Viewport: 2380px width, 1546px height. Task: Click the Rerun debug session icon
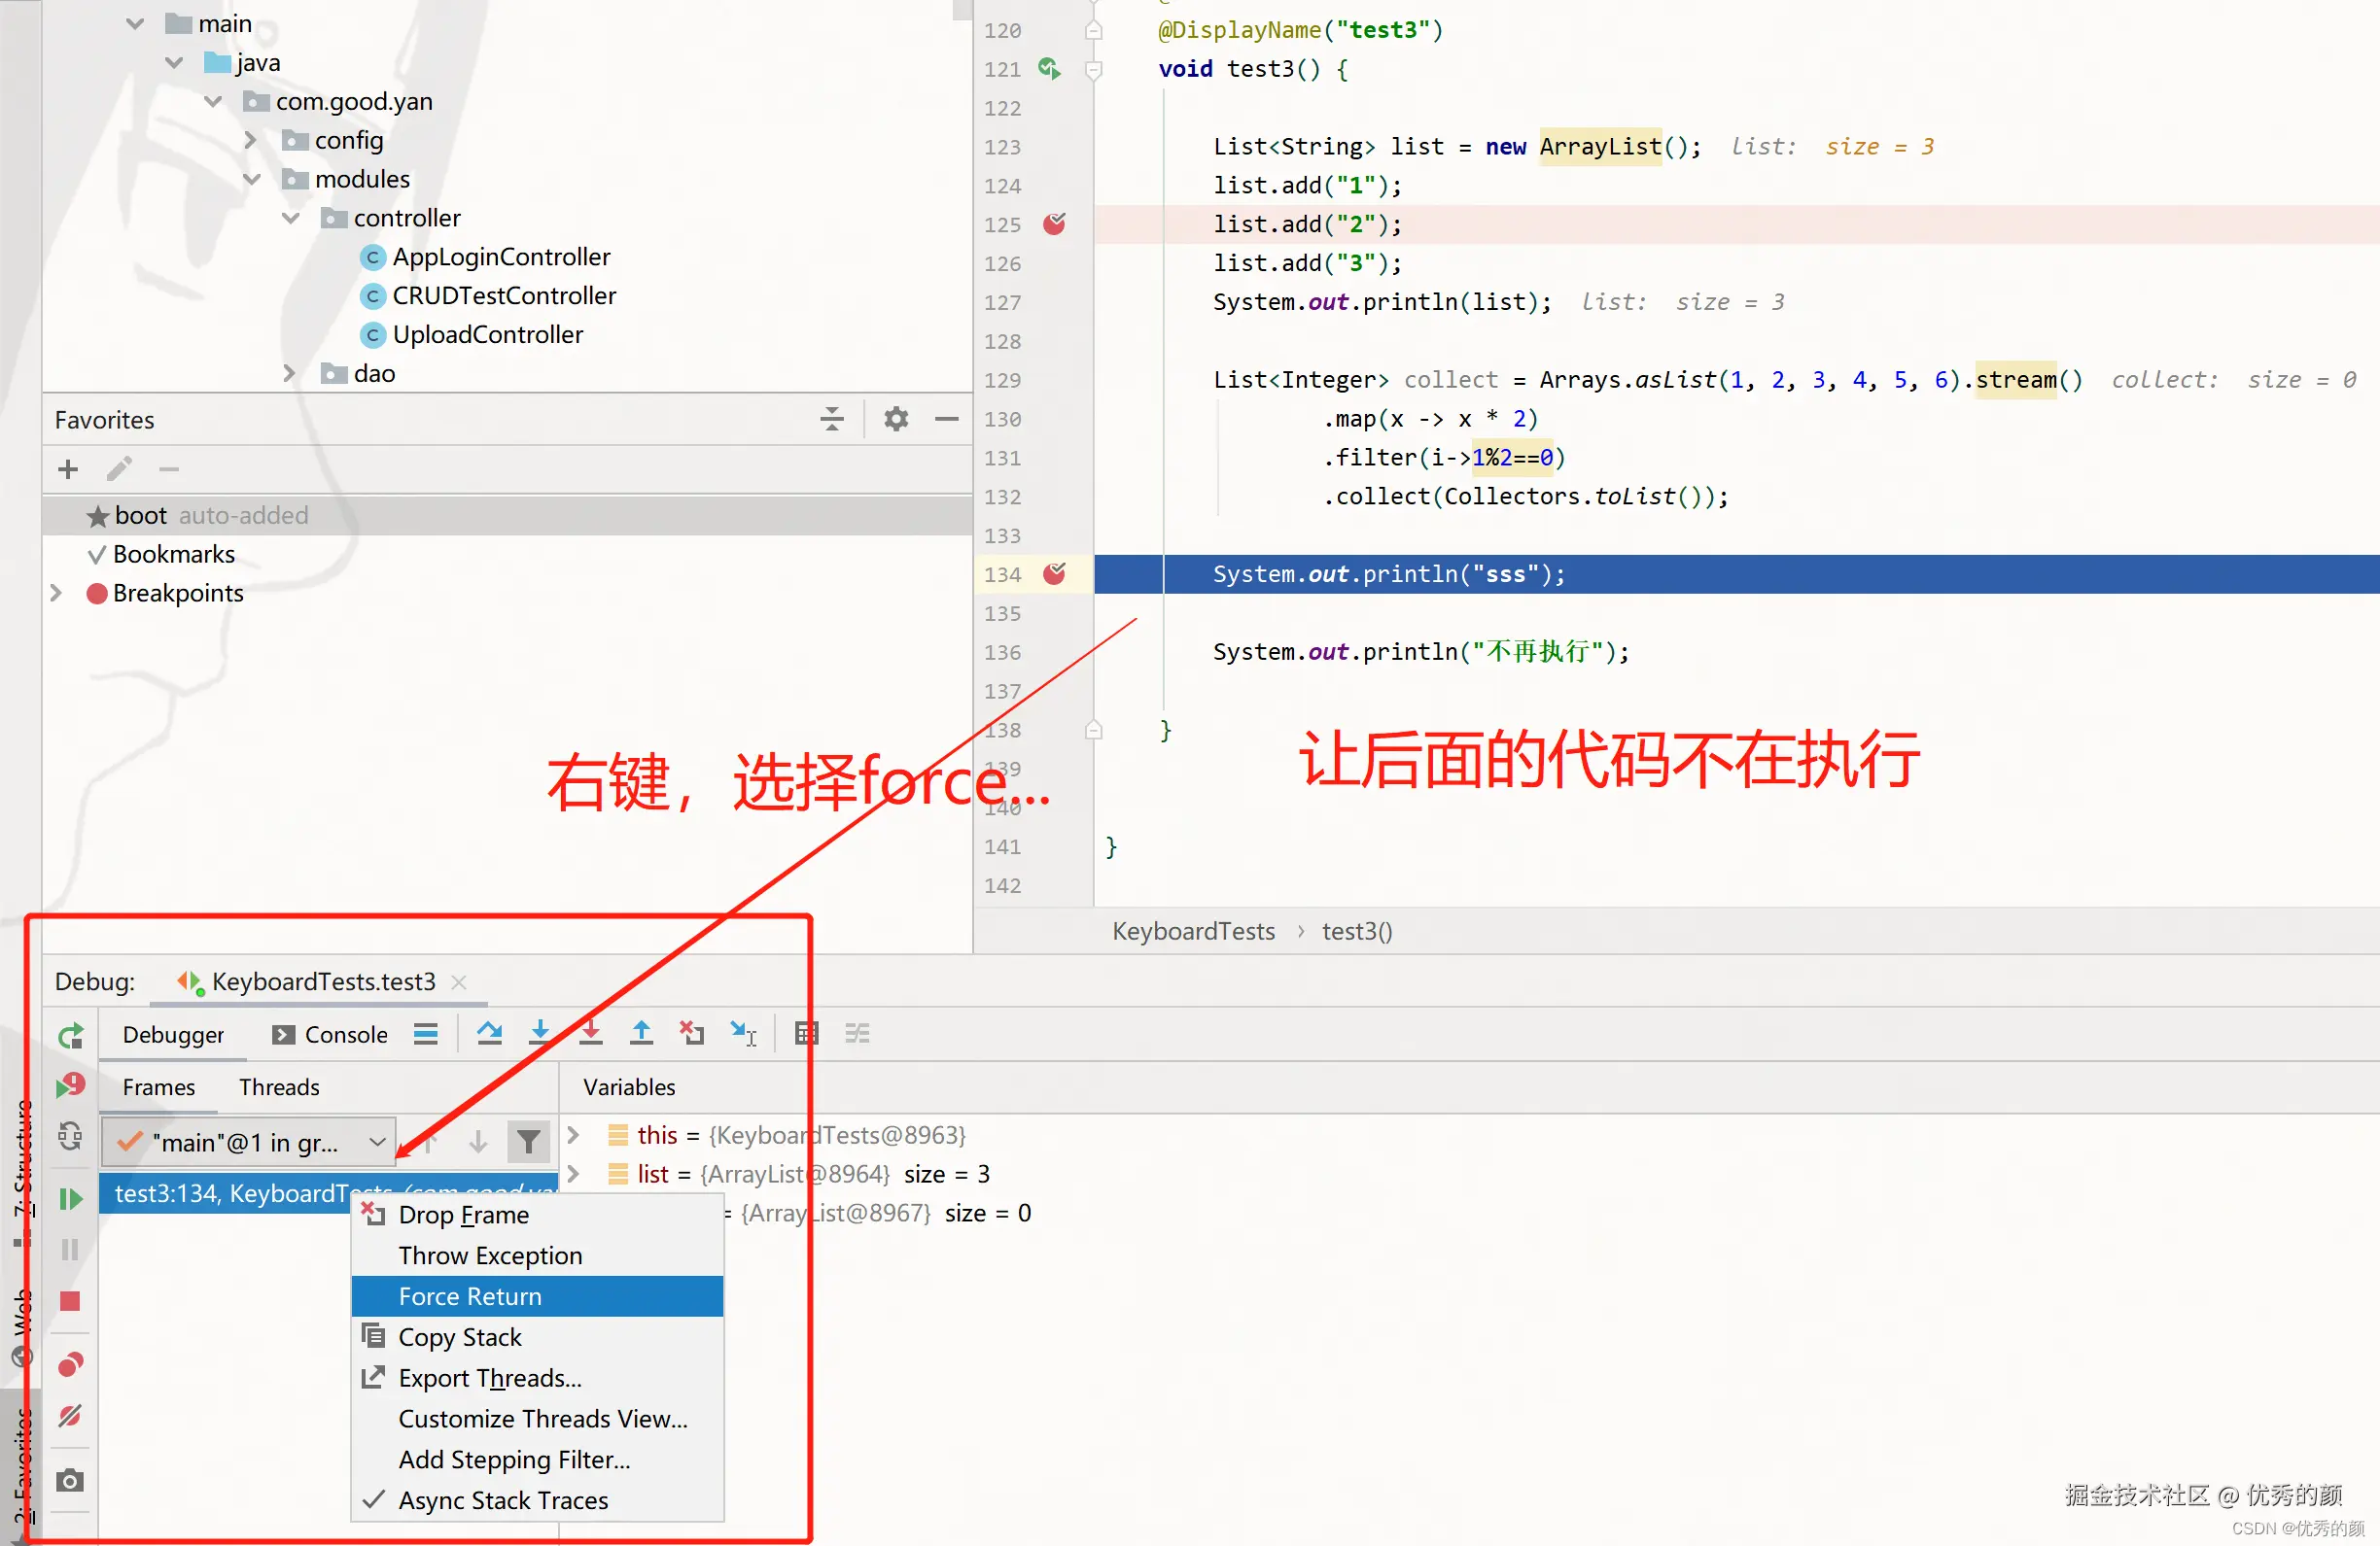(70, 1036)
